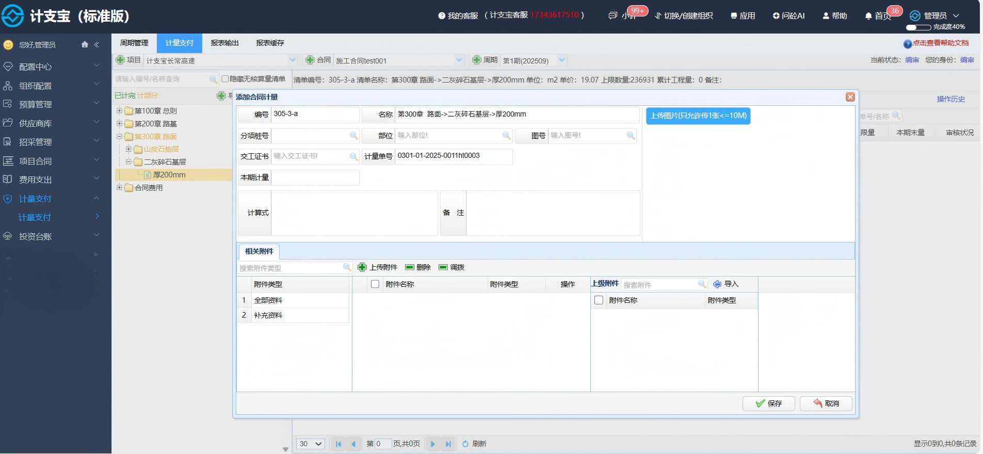
Task: Select the 全部资料 attachment type row
Action: (x=293, y=300)
